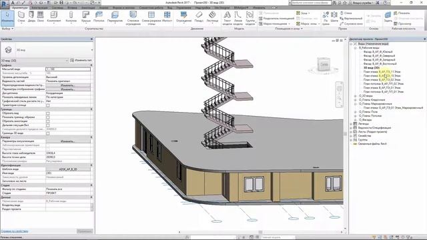Choose the Схема разрезки стены (Curtain Grid) tool
The width and height of the screenshot is (427, 240).
click(151, 18)
